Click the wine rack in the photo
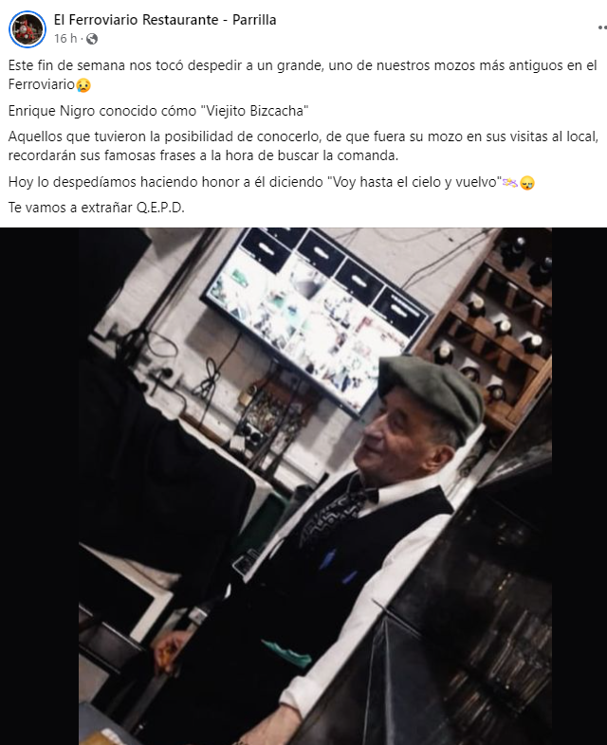 (497, 328)
